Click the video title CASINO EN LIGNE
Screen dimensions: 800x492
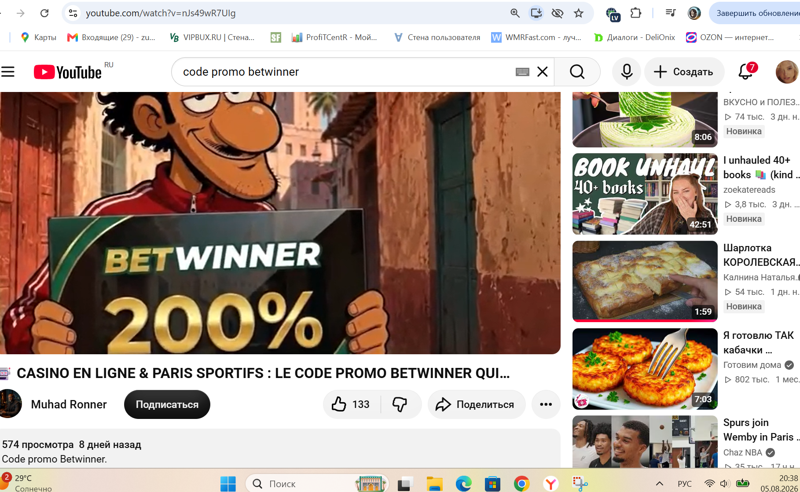(x=263, y=373)
